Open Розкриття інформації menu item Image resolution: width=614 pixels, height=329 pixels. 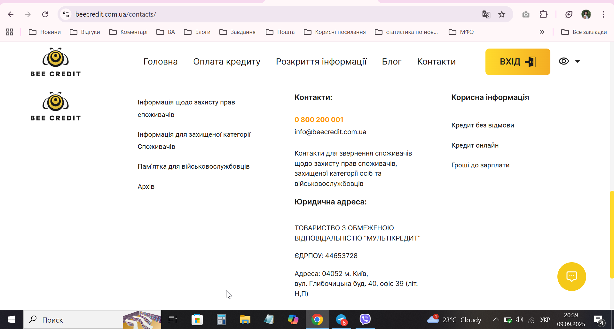click(321, 62)
